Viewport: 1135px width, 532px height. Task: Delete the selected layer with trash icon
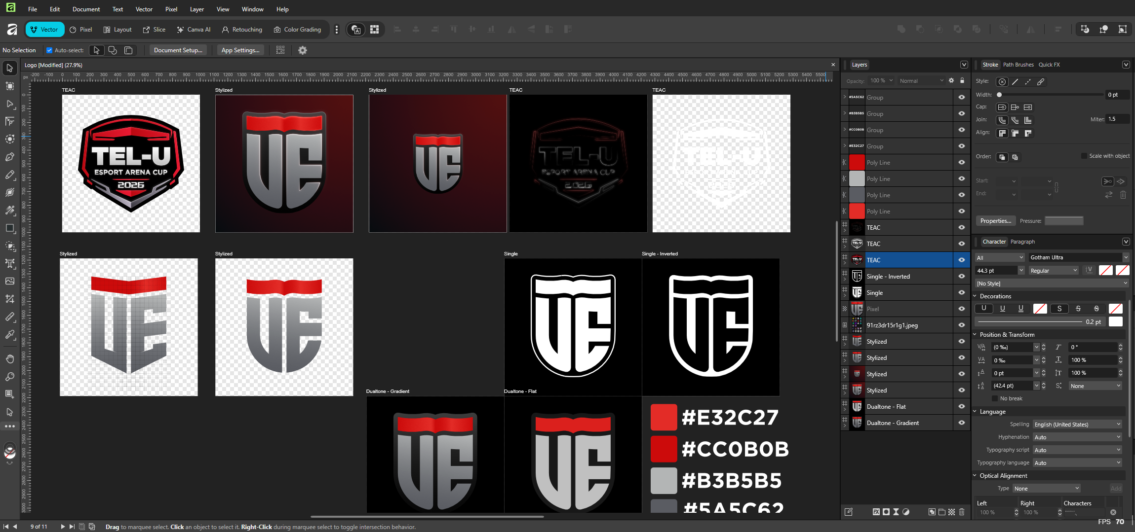point(962,512)
